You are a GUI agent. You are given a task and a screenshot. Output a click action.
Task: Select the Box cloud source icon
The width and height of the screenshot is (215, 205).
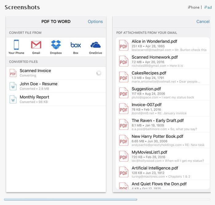click(76, 45)
